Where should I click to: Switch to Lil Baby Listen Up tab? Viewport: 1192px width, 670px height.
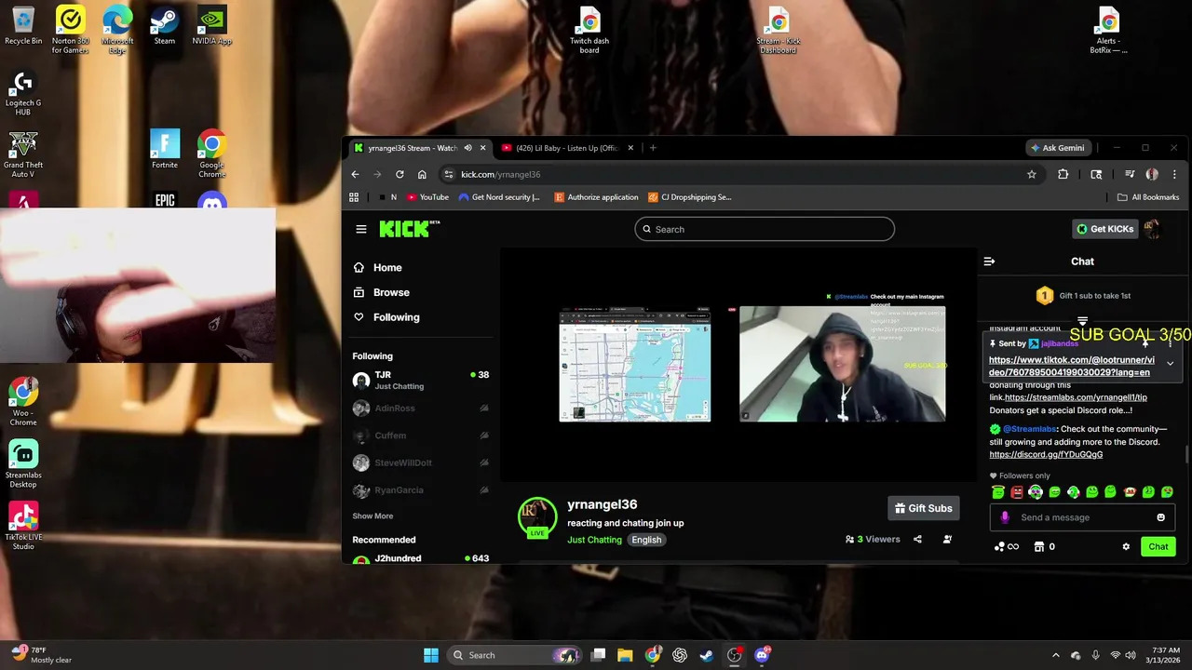(566, 147)
